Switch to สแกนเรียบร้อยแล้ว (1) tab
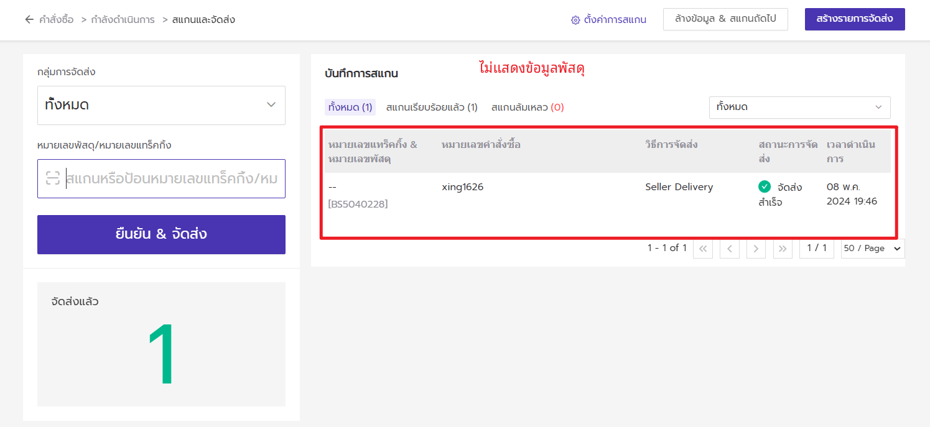930x427 pixels. click(x=432, y=108)
